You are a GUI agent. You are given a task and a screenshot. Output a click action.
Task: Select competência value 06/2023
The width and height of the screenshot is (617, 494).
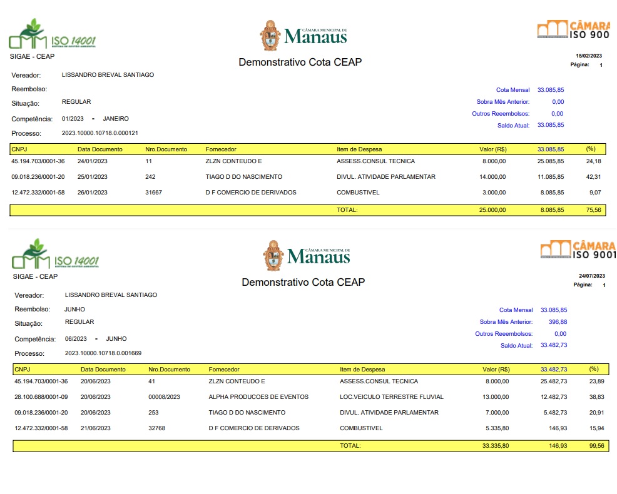(76, 339)
